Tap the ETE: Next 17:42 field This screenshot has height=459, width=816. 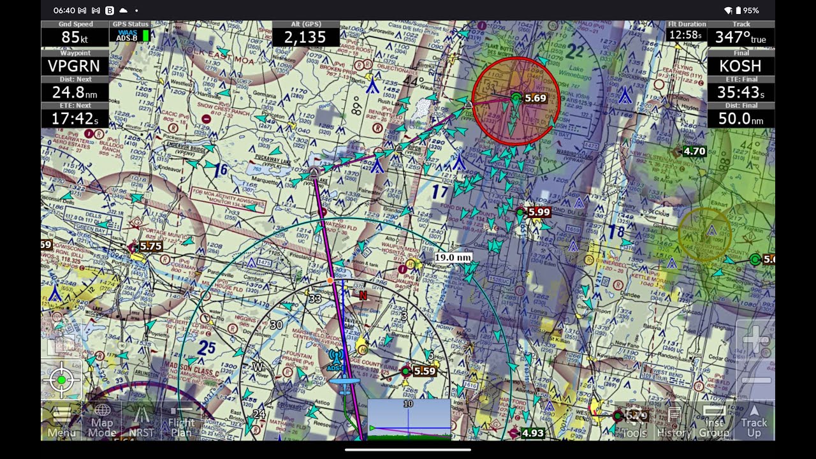(75, 115)
